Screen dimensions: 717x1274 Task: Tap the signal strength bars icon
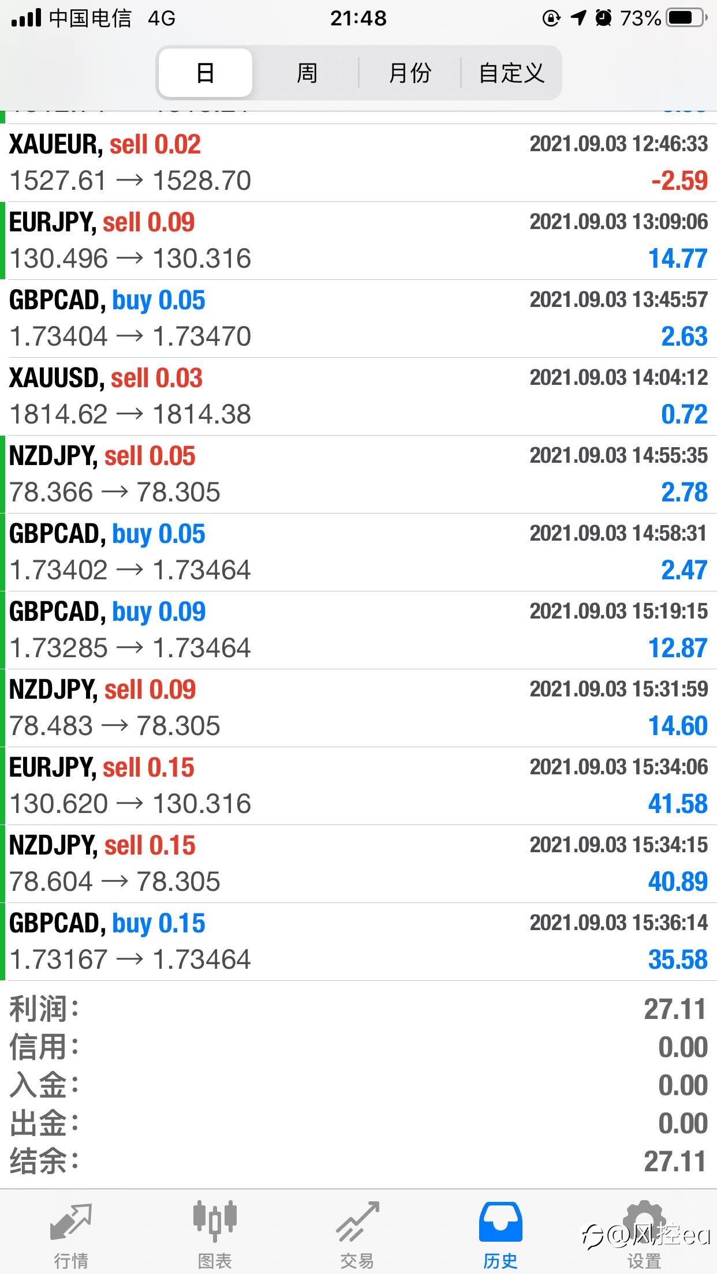pos(27,18)
